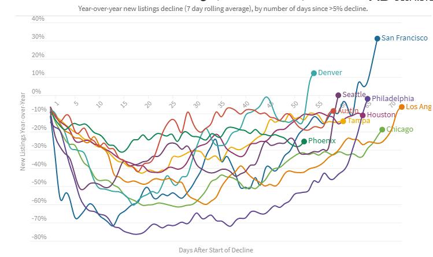This screenshot has height=257, width=433.
Task: Select the San Francisco series label
Action: pyautogui.click(x=405, y=38)
